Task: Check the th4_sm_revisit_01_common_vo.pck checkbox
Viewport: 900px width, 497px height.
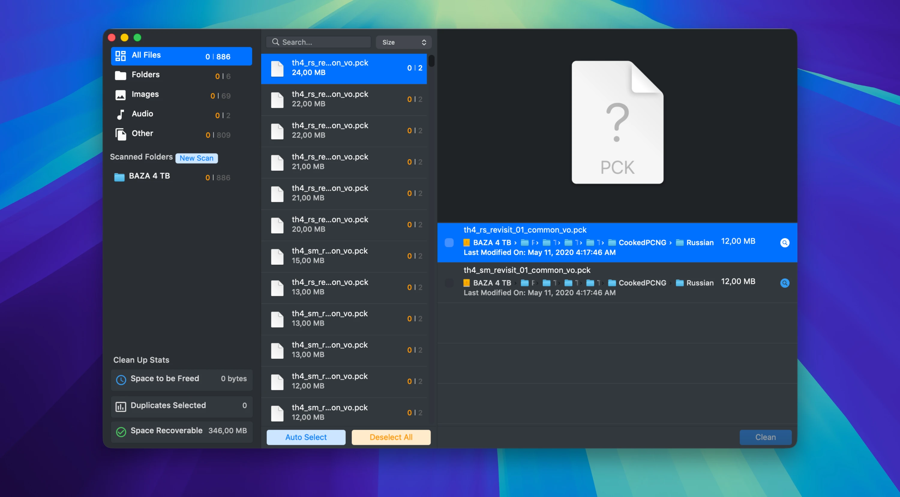Action: tap(449, 283)
